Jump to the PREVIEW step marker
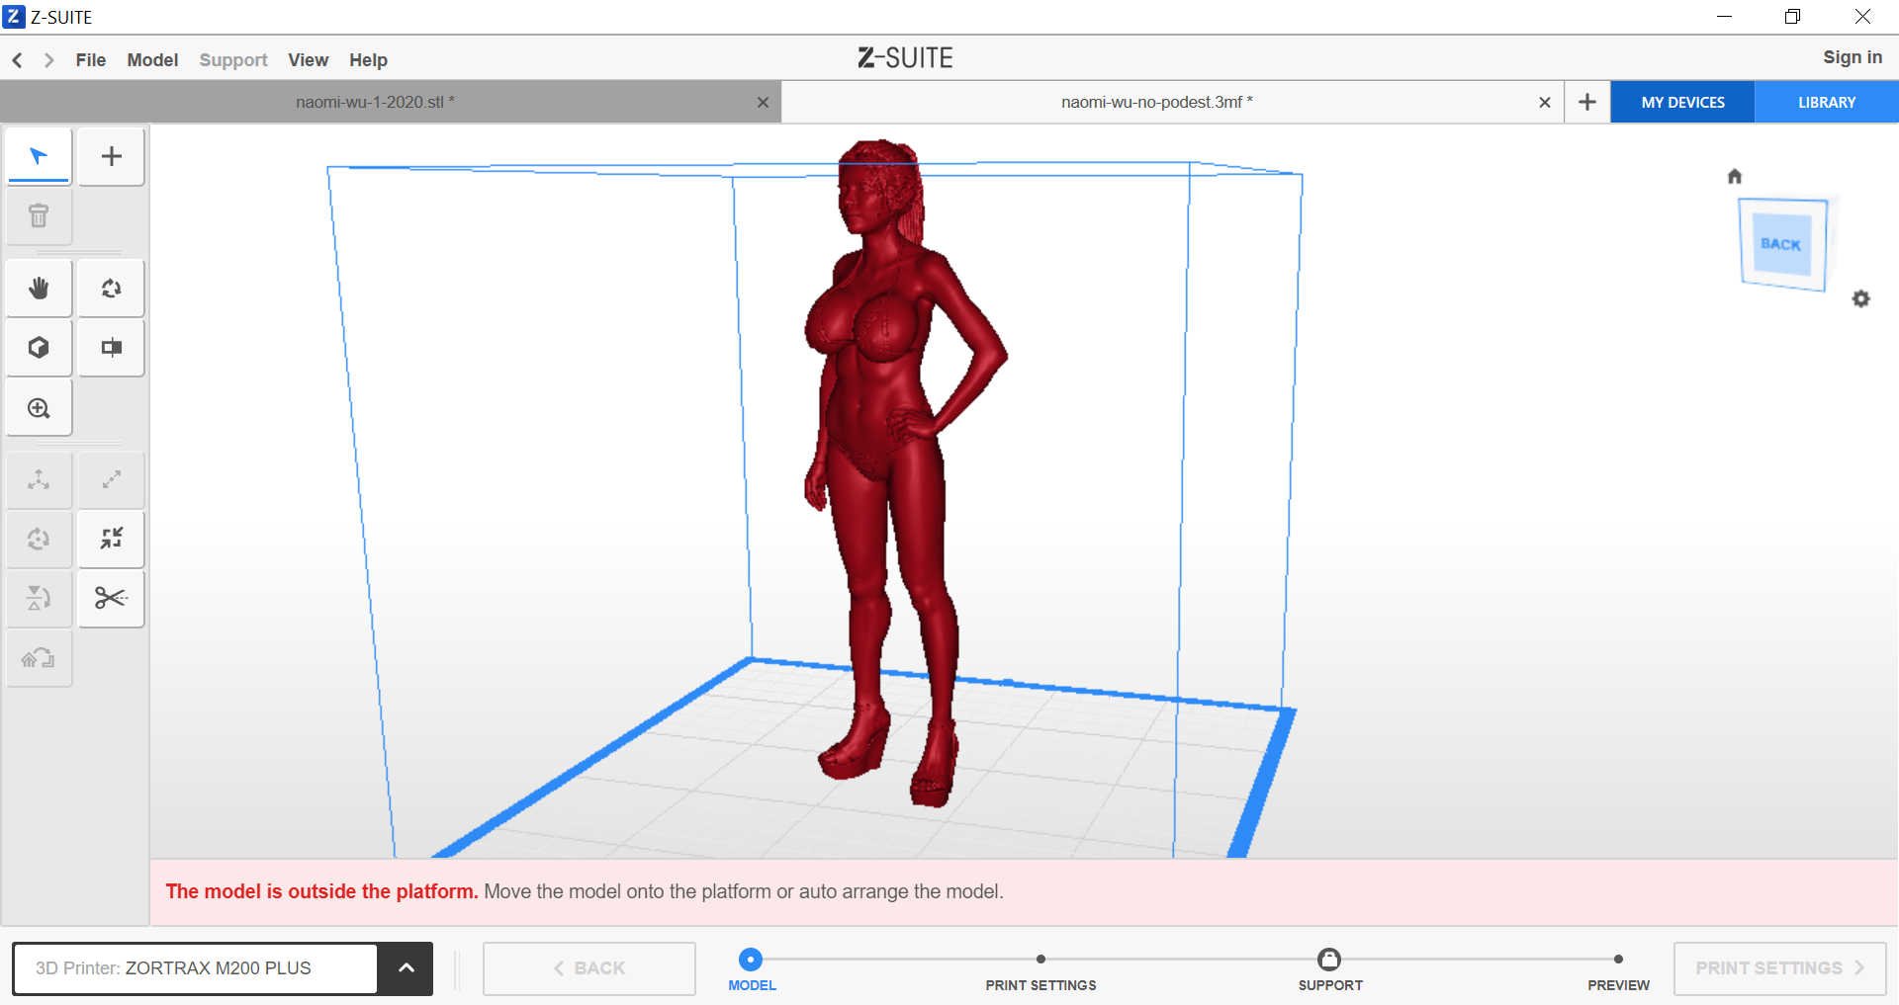1899x1005 pixels. 1618,959
